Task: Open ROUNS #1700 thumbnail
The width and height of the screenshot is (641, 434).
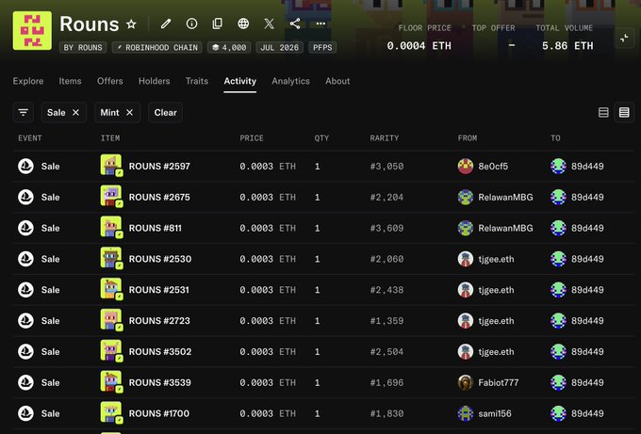Action: point(111,412)
